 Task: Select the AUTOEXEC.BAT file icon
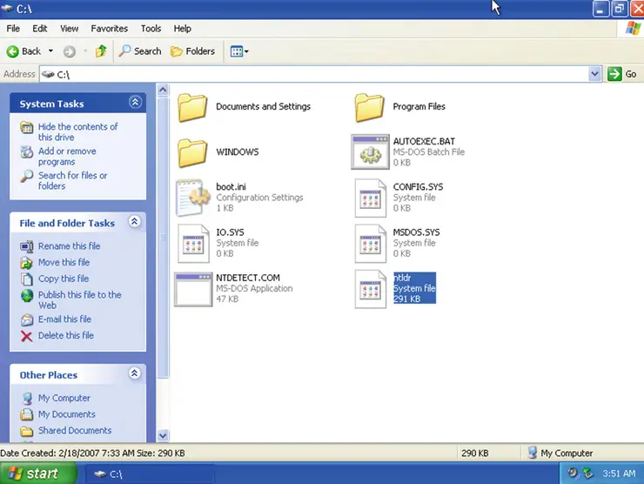369,152
